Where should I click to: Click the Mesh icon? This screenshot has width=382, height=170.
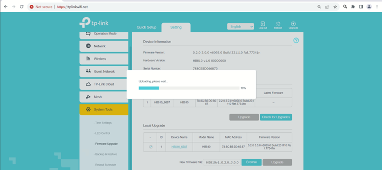pos(88,97)
